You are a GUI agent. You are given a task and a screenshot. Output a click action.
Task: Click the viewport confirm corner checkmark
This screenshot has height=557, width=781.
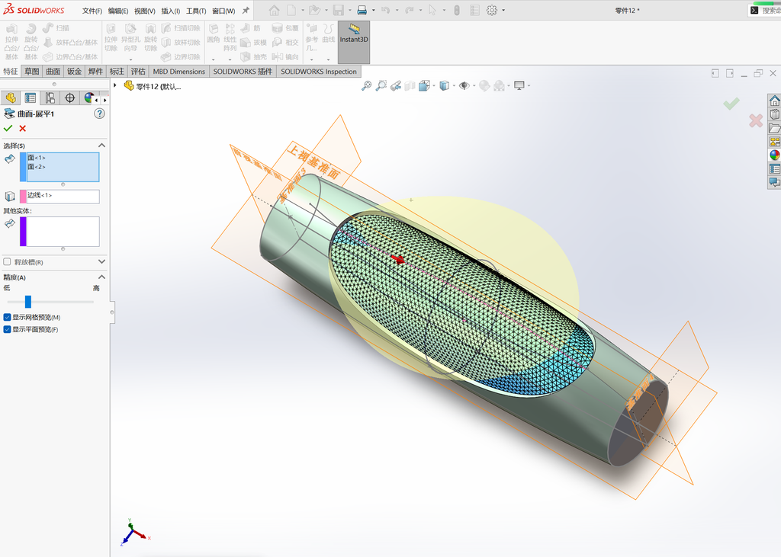point(731,104)
